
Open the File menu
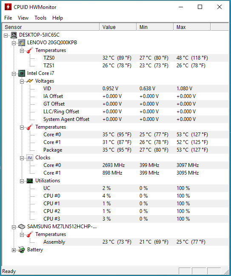(x=8, y=18)
